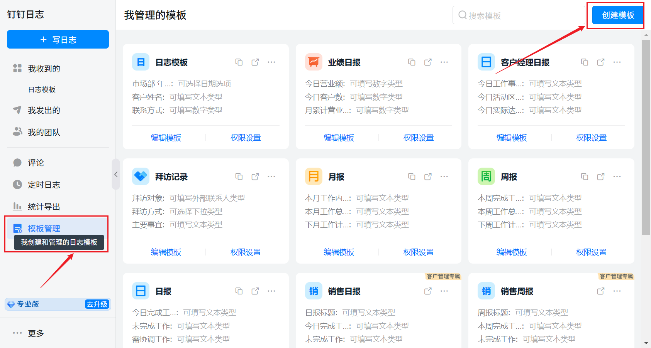Click the copy icon on 日志模板 card

click(x=239, y=62)
